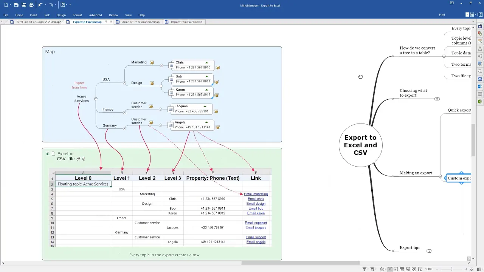
Task: Open the power filter funnel icon in status bar
Action: 372,269
